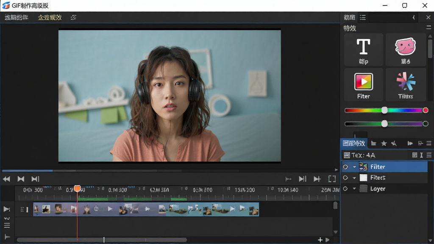Toggle visibility of the Filter layer
This screenshot has height=244, width=434.
point(345,167)
